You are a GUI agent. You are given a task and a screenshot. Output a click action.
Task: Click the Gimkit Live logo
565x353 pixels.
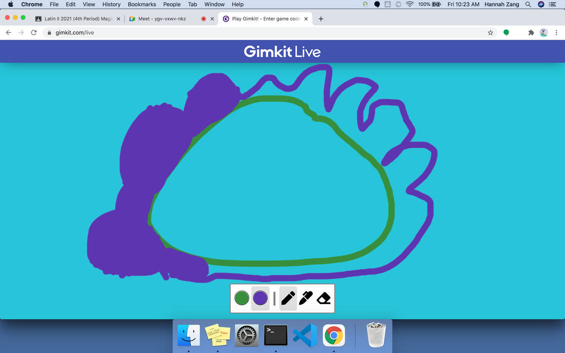tap(282, 51)
